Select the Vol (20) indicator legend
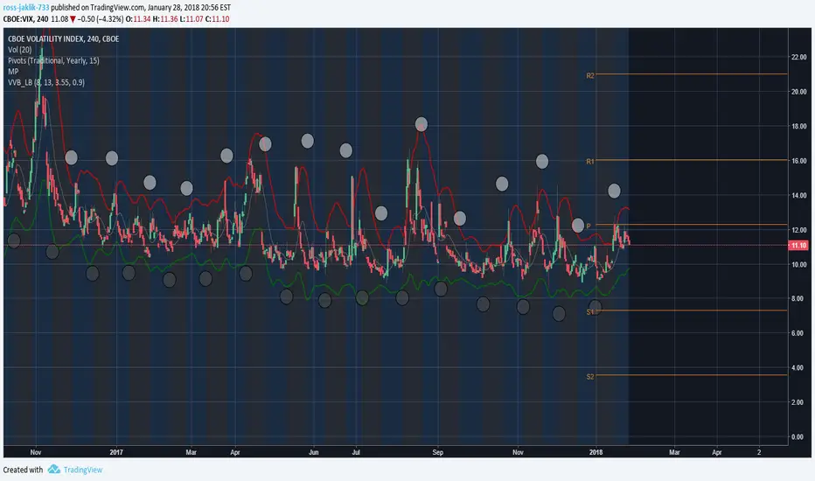The image size is (815, 481). [20, 49]
